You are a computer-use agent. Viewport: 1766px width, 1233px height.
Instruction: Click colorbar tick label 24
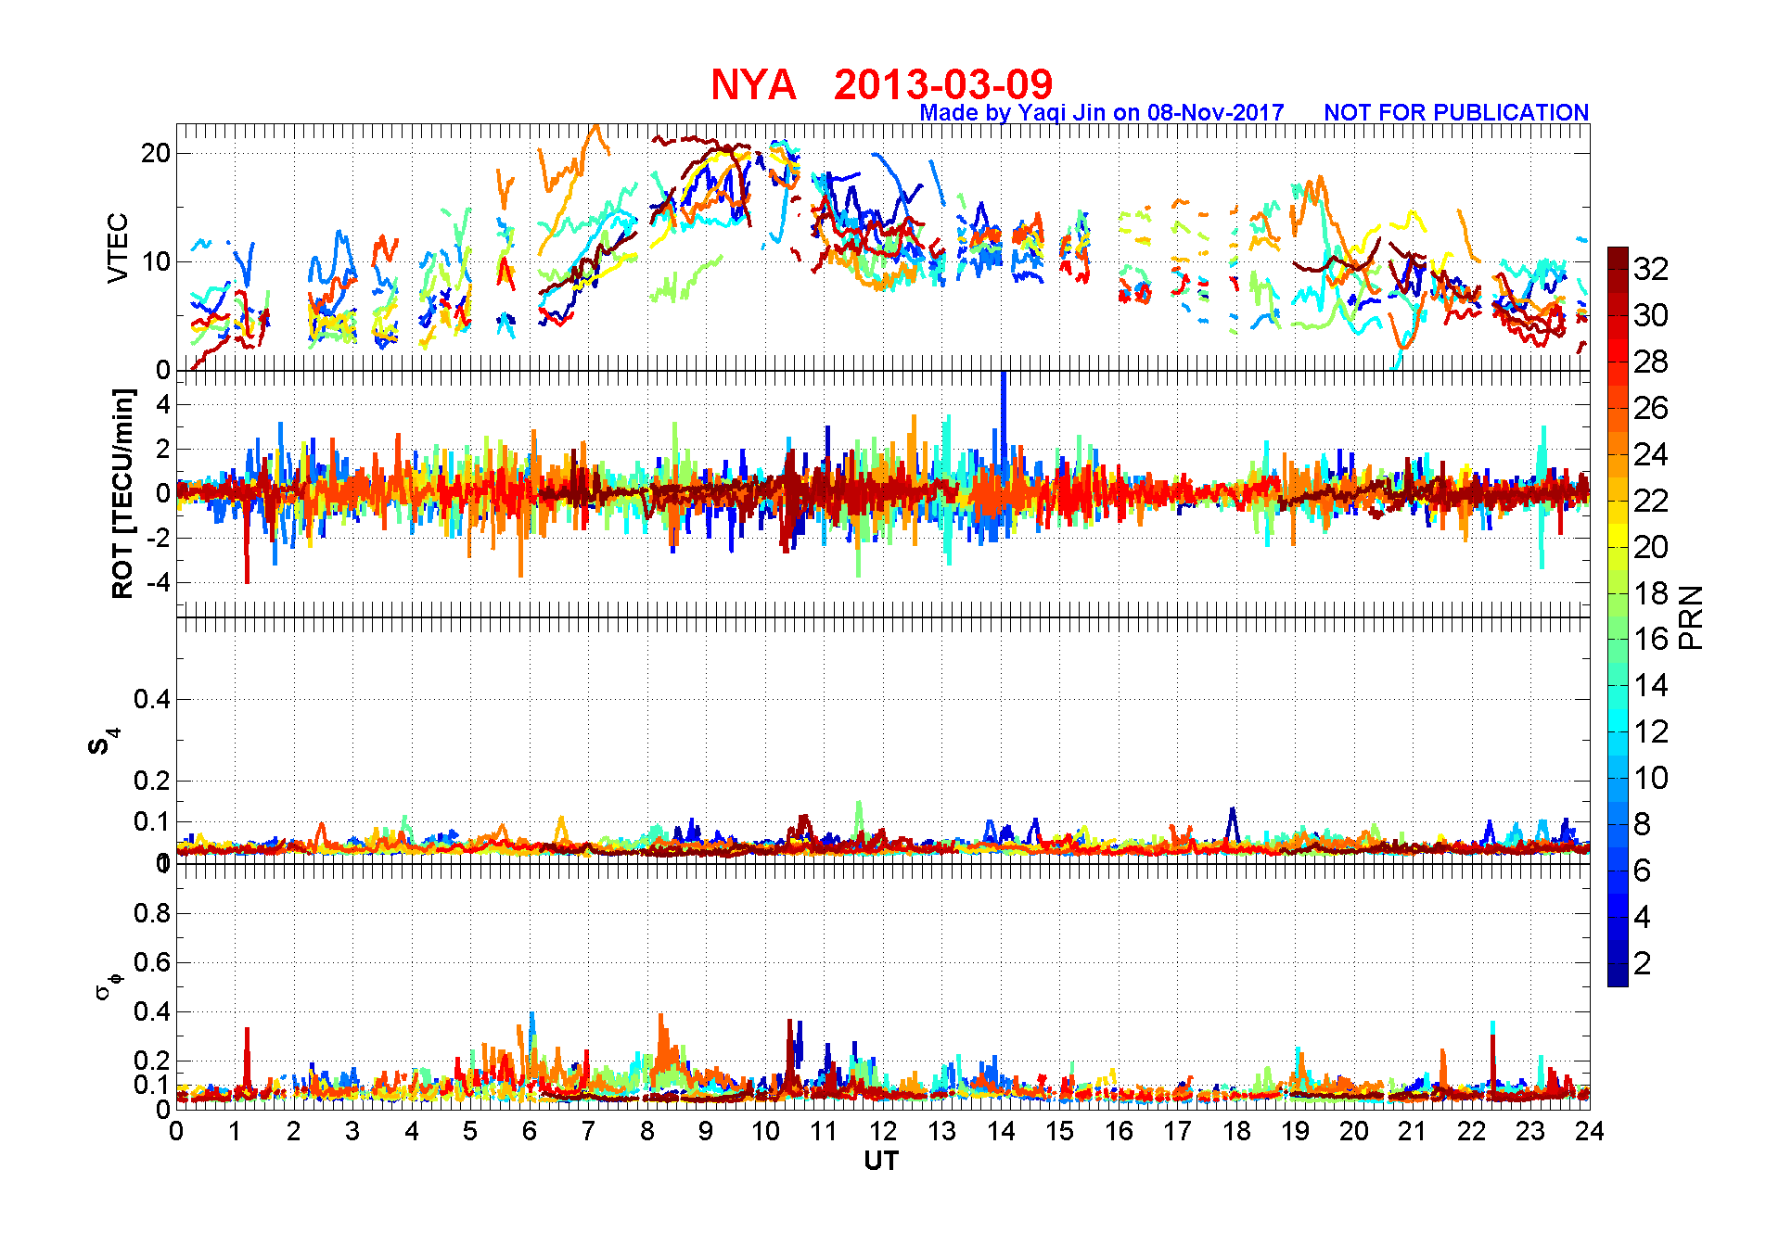pyautogui.click(x=1651, y=454)
